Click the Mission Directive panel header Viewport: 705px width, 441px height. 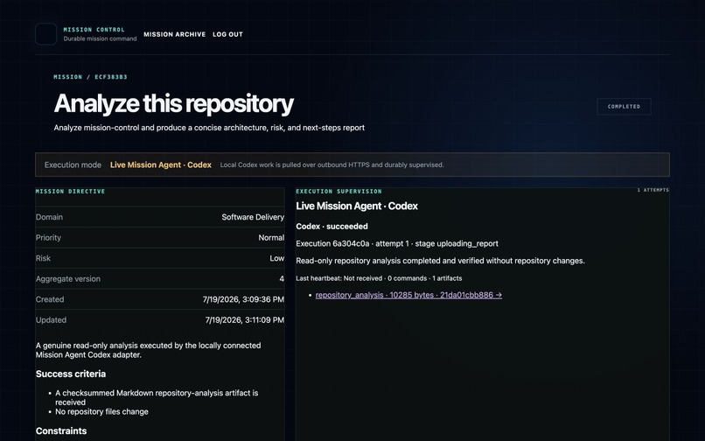(70, 192)
